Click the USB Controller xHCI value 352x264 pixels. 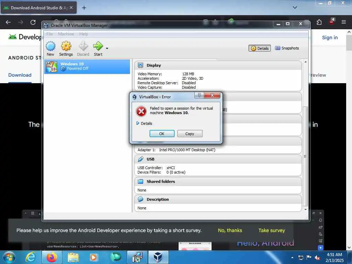point(170,168)
